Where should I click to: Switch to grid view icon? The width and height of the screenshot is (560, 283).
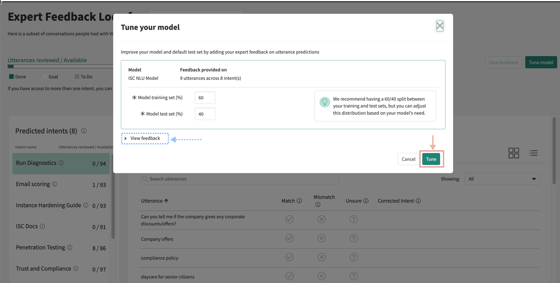[x=513, y=153]
